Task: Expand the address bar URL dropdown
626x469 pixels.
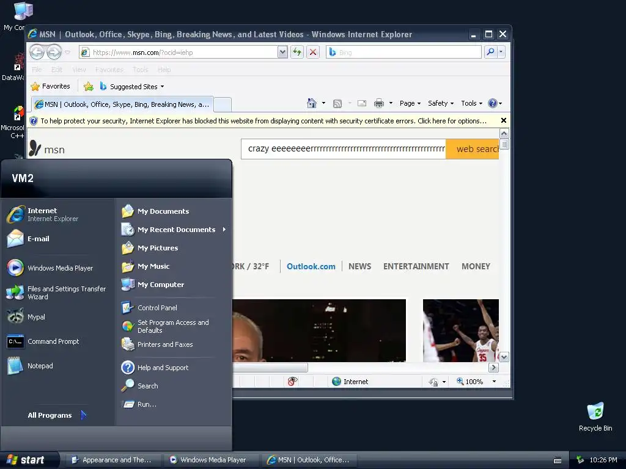Action: (282, 52)
